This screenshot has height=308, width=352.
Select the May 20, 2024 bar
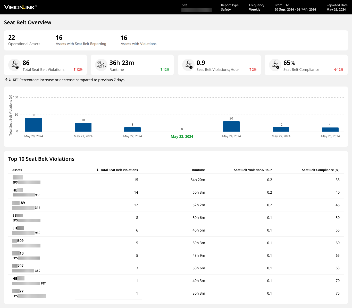coord(33,125)
